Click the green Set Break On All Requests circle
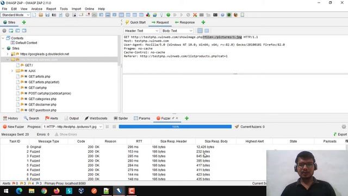 (168, 15)
